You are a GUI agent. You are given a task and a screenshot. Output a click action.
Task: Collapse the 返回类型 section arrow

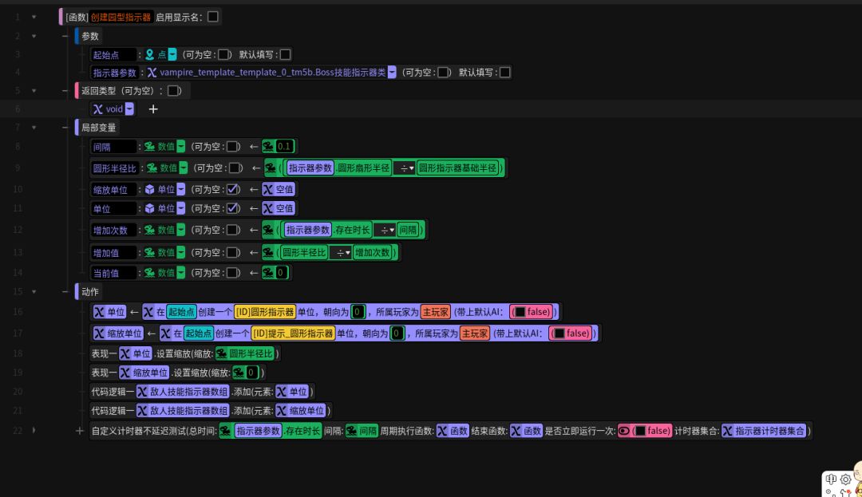[x=34, y=91]
